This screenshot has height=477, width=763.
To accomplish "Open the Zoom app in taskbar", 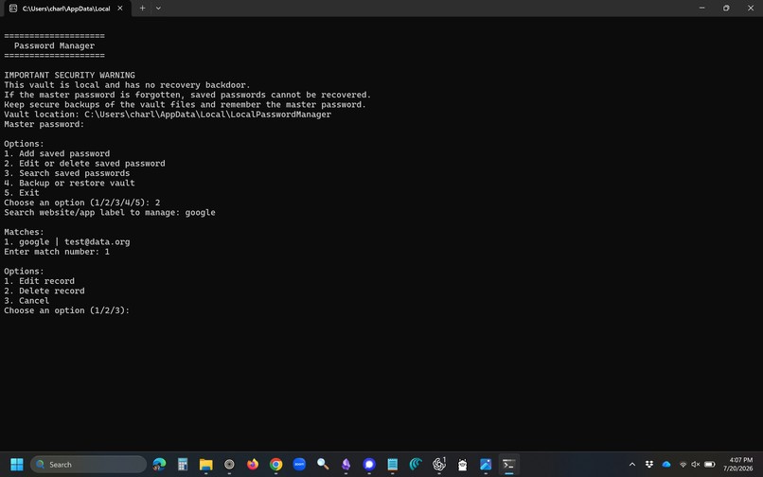I will [x=299, y=465].
